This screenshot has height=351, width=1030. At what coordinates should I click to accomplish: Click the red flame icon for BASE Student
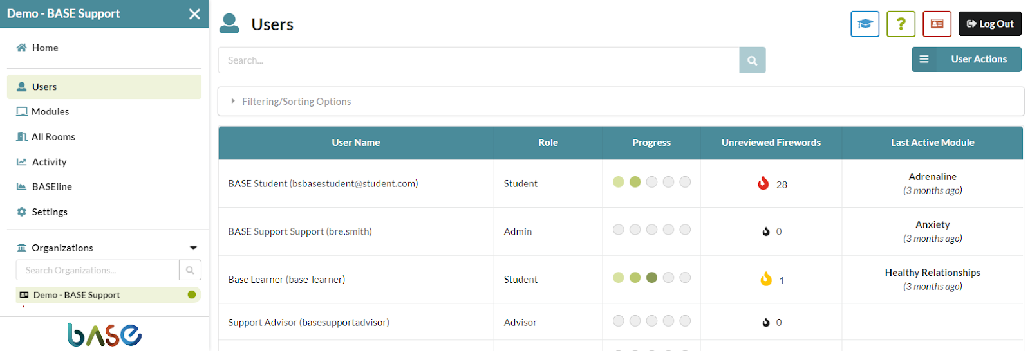763,183
